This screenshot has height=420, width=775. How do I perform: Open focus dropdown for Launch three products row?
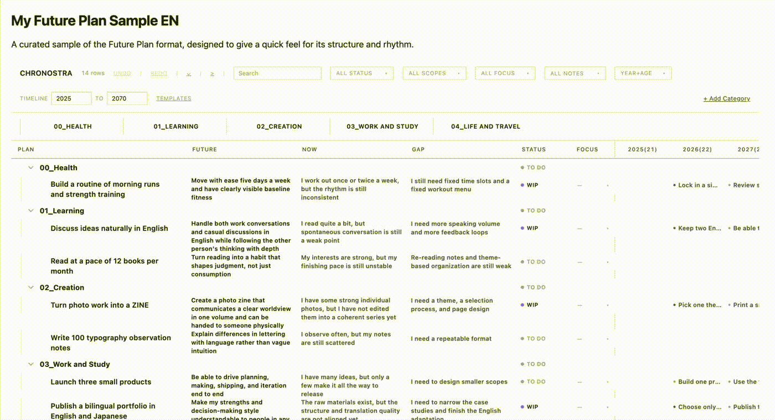tap(592, 382)
